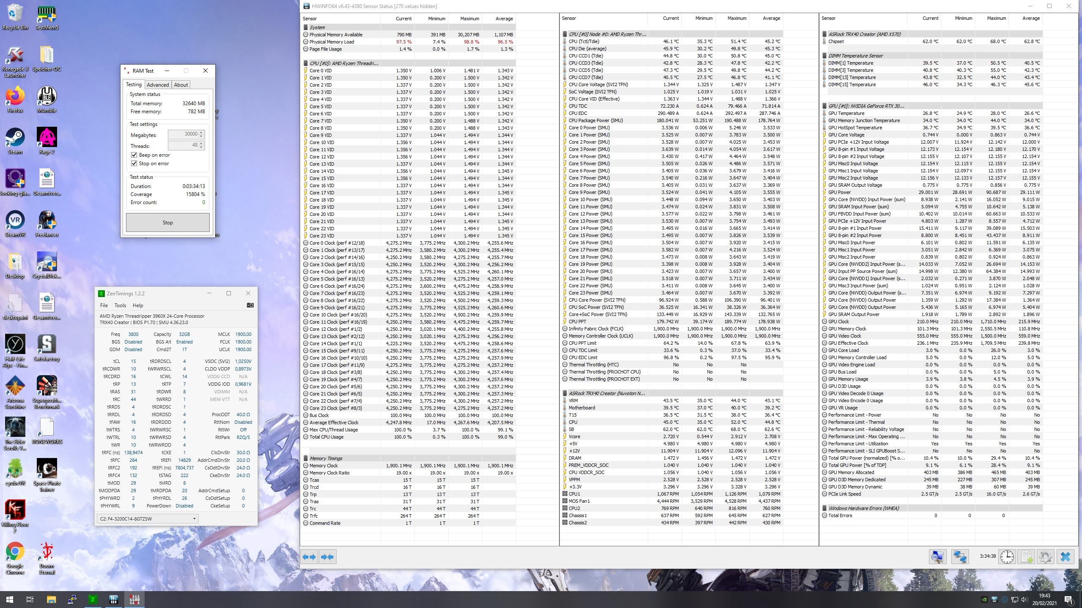The height and width of the screenshot is (608, 1082).
Task: Open the Tools menu in ZenTimings
Action: point(120,305)
